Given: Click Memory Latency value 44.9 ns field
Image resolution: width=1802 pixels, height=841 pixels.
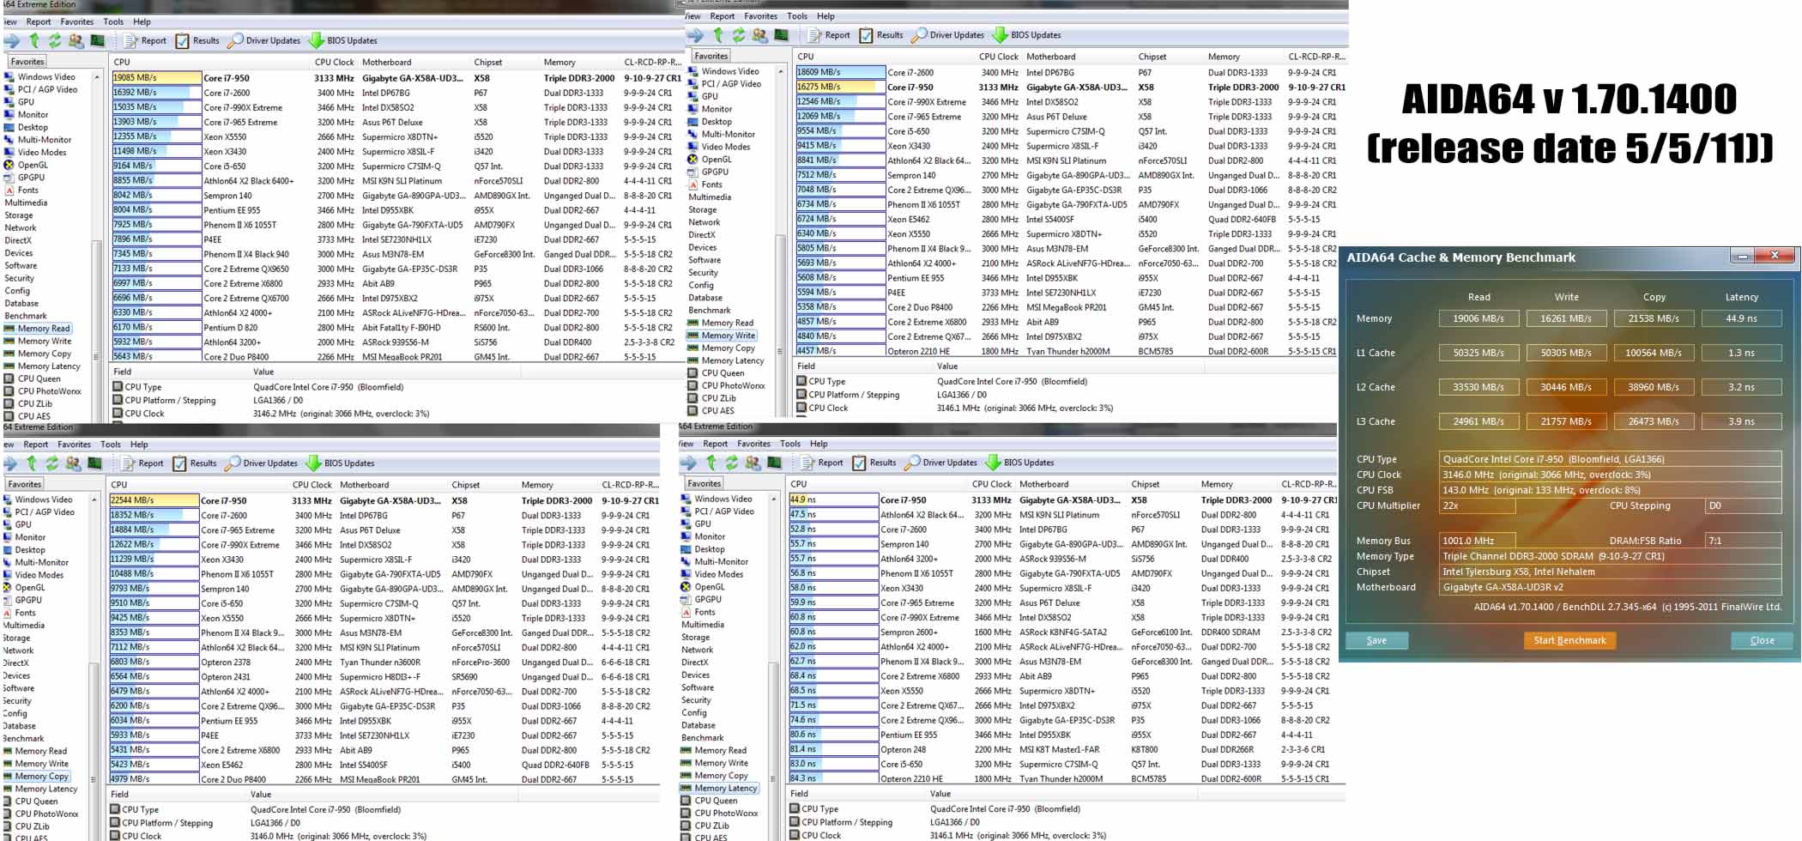Looking at the screenshot, I should (x=1742, y=318).
